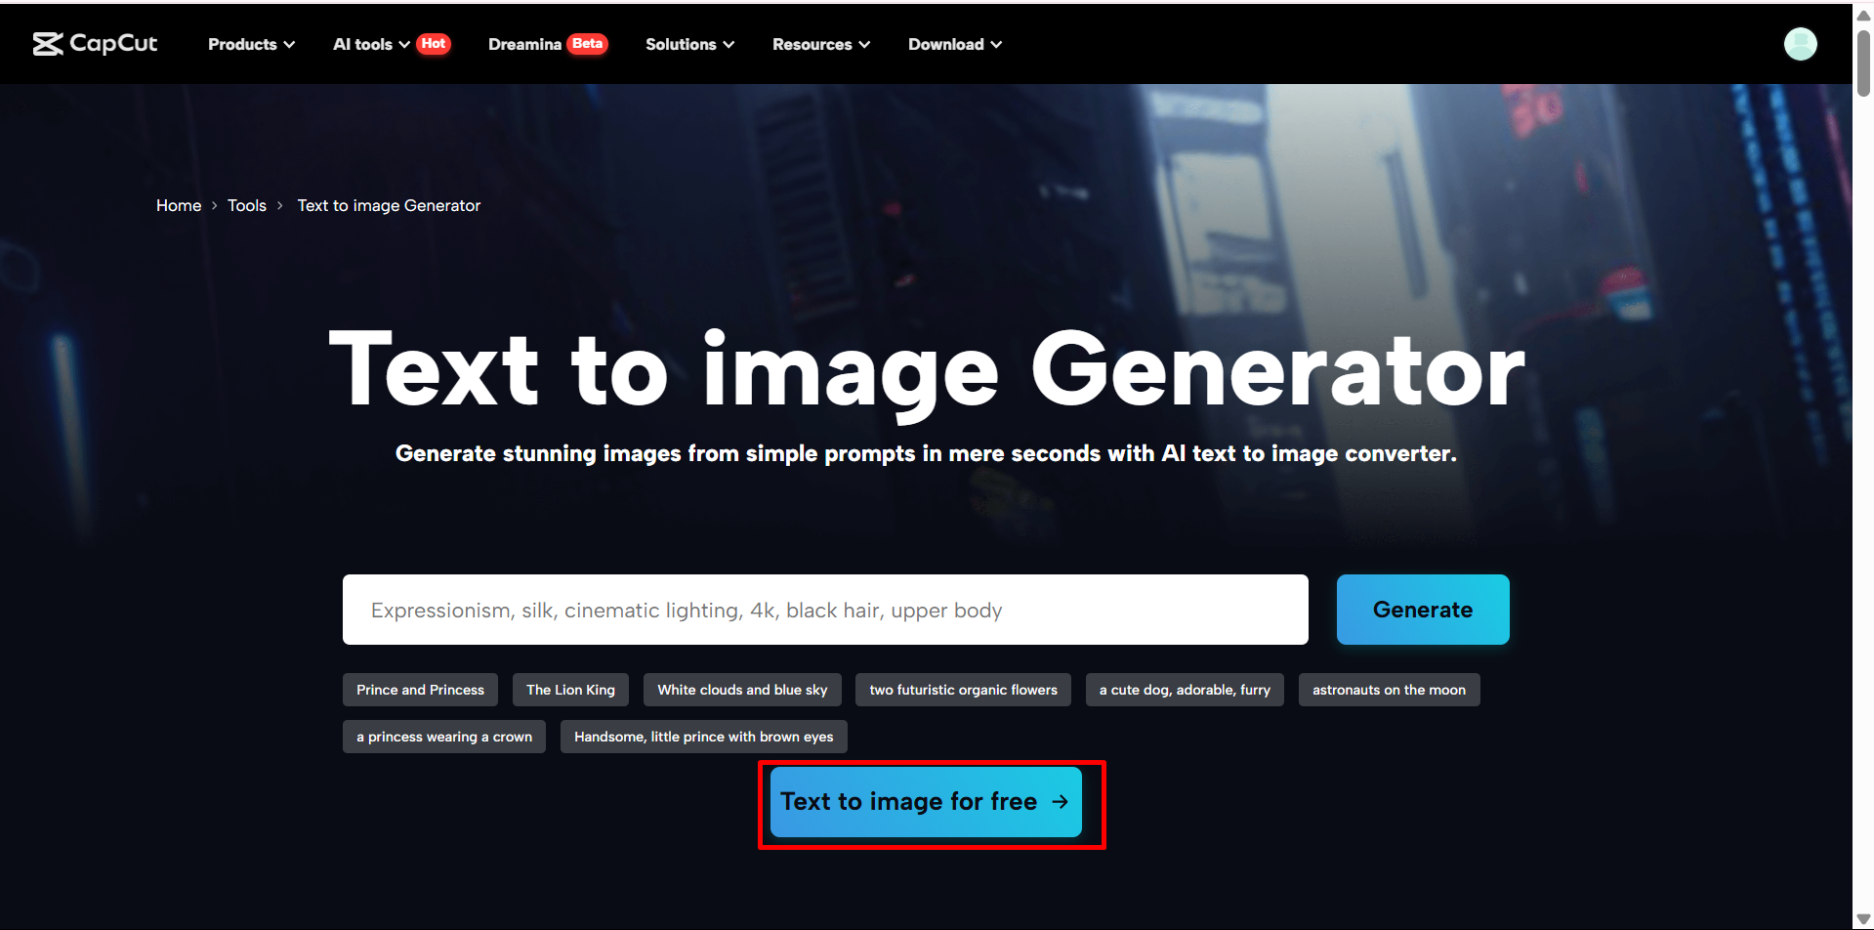Click inside the prompt input field
Viewport: 1874px width, 930px height.
pyautogui.click(x=824, y=609)
